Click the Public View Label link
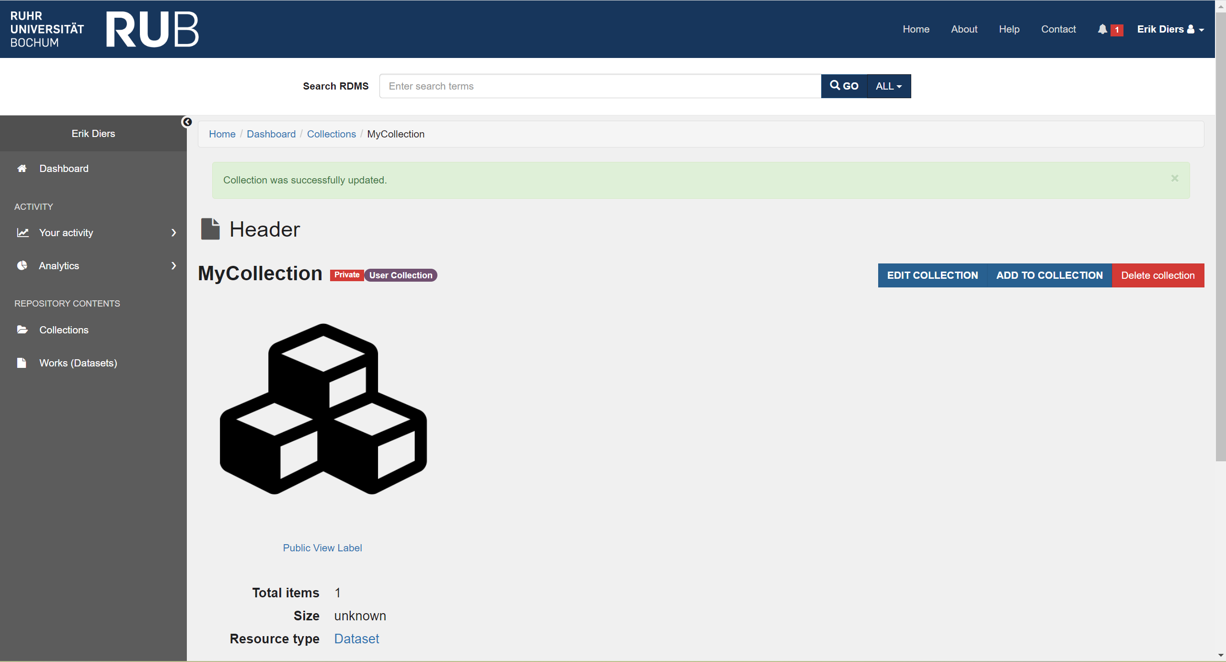This screenshot has height=662, width=1226. coord(323,547)
